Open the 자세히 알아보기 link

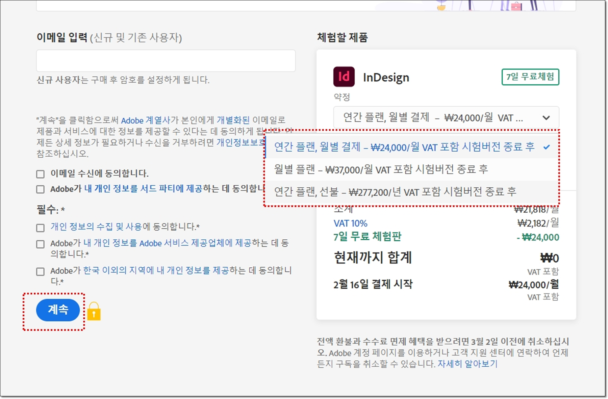tap(467, 364)
